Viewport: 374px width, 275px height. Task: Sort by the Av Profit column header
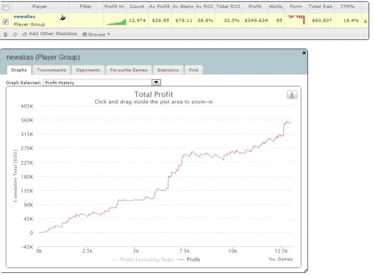tap(160, 6)
